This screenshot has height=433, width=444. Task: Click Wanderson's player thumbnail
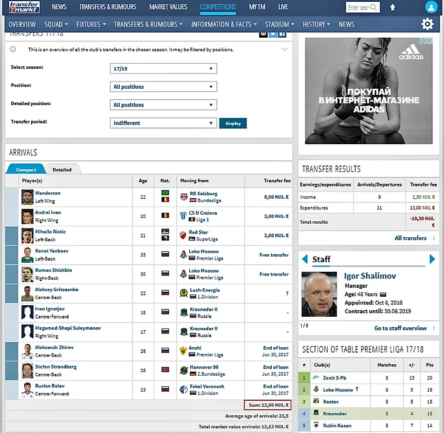pyautogui.click(x=27, y=197)
